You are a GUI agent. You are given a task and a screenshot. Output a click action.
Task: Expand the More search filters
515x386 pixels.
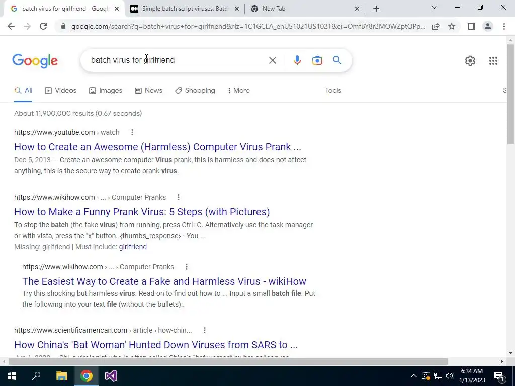click(238, 91)
